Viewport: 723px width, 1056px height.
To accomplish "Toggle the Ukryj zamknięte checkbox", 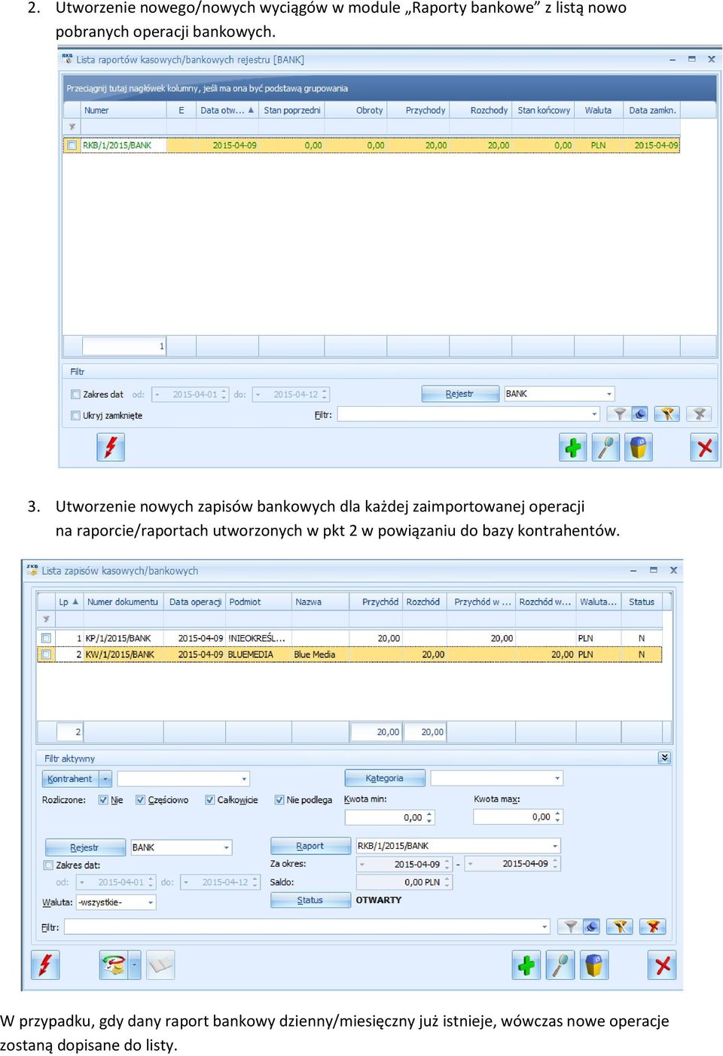I will coord(75,415).
